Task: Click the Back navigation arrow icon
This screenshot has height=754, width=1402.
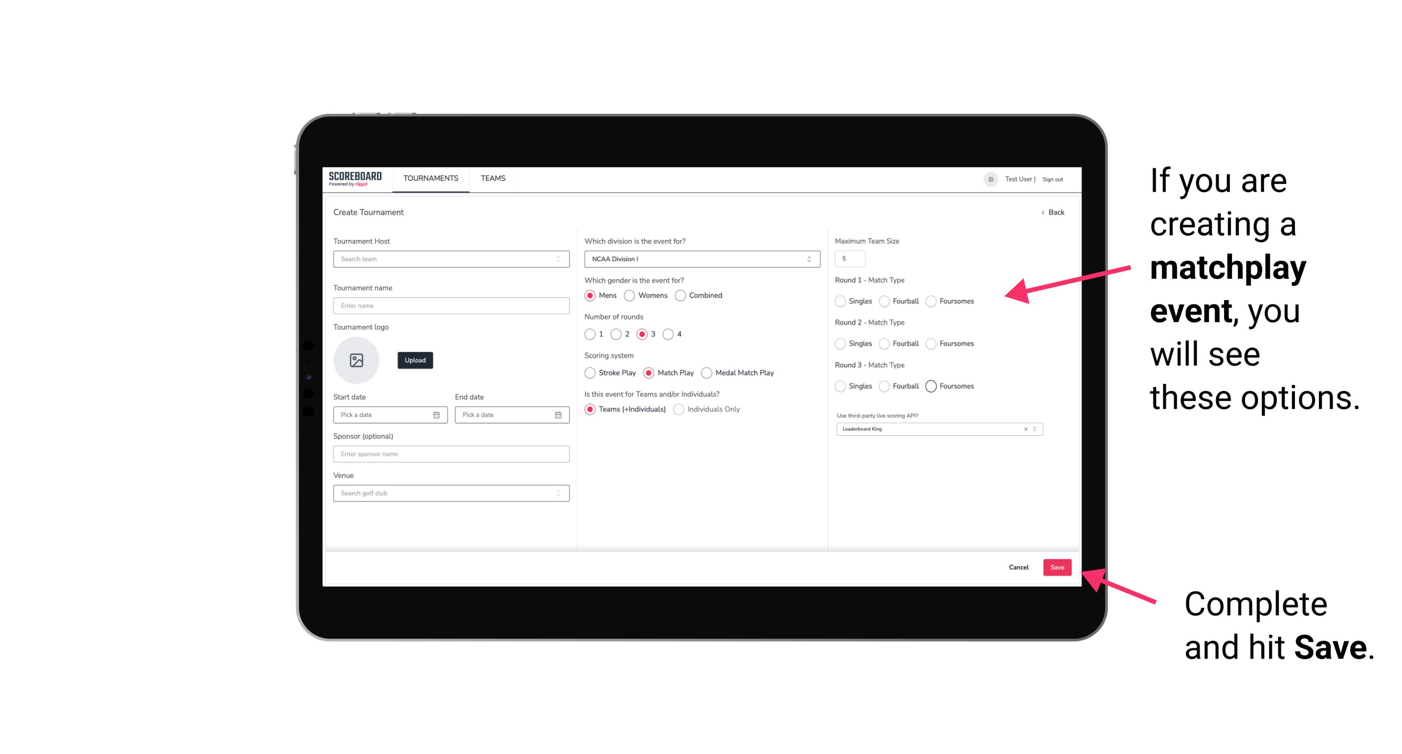Action: click(1042, 213)
